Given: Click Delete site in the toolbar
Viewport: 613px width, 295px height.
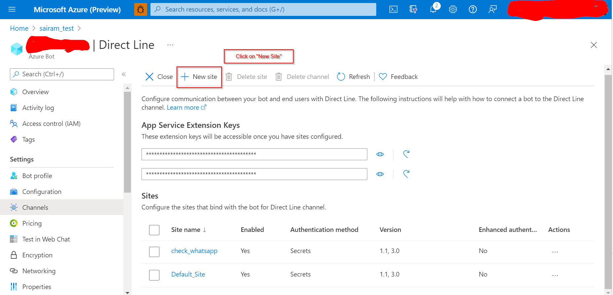Looking at the screenshot, I should tap(246, 77).
